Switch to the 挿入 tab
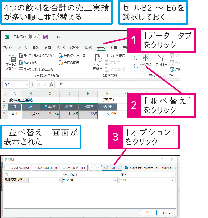 pos(35,48)
